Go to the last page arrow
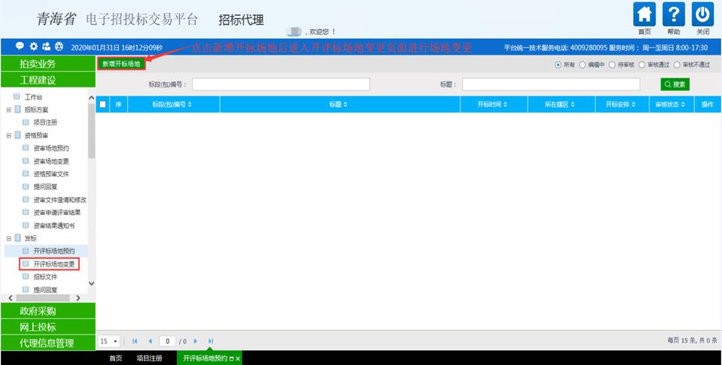Screen dimensions: 722x365 211,341
